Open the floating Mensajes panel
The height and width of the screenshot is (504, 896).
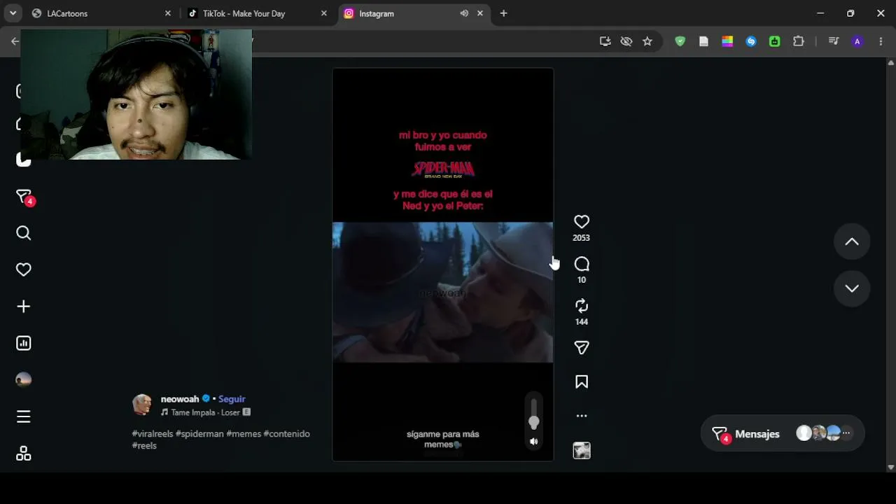783,434
